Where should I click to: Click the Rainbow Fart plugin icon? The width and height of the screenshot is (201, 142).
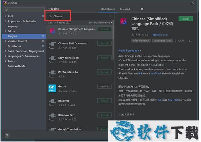(x=52, y=117)
